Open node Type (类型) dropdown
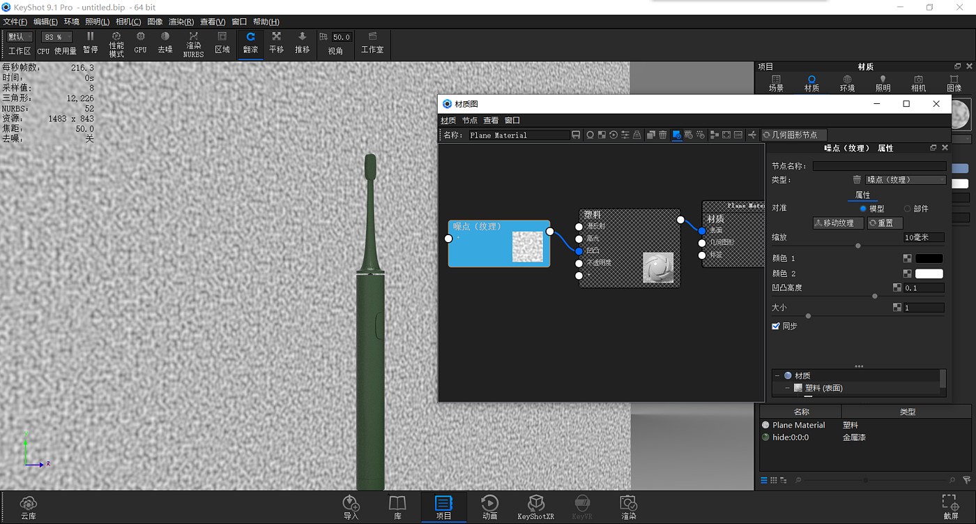This screenshot has width=976, height=524. (906, 180)
